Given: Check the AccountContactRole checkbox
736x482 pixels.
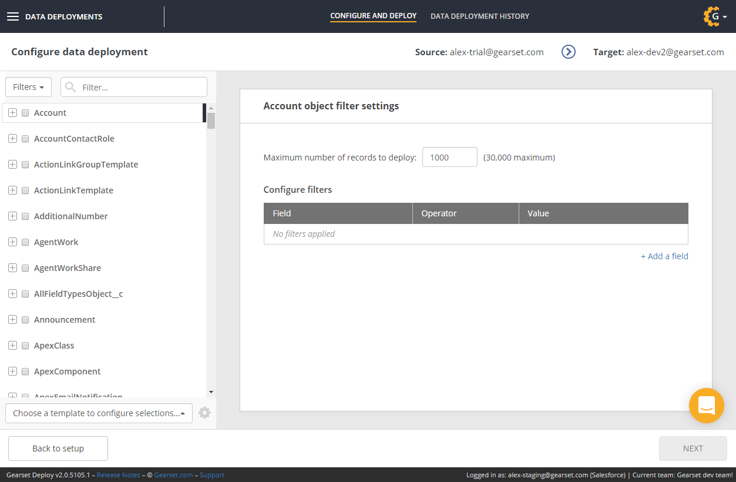Looking at the screenshot, I should pos(25,139).
